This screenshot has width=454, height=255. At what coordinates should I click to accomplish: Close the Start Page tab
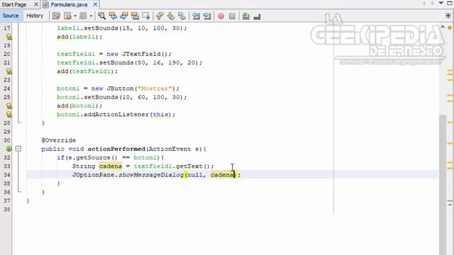tap(36, 4)
